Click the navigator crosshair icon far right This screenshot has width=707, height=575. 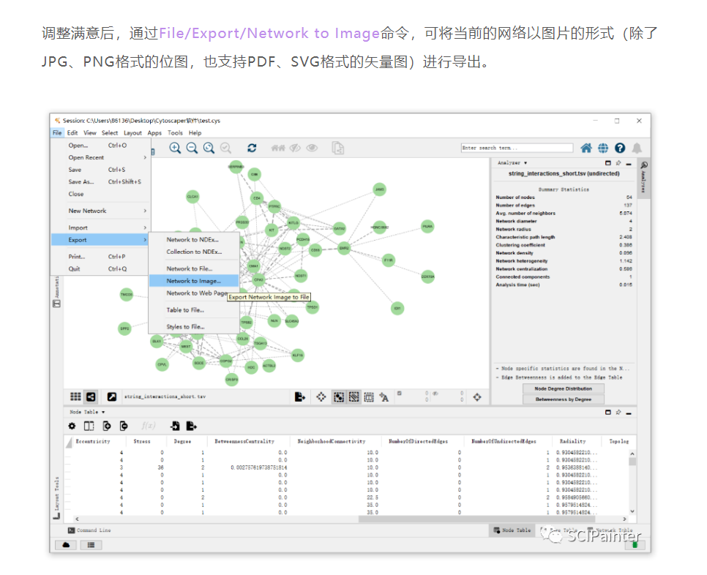pyautogui.click(x=477, y=397)
